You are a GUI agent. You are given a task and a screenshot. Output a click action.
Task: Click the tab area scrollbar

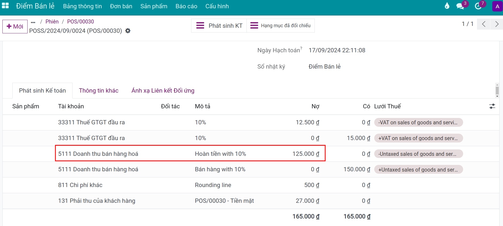coord(497,90)
